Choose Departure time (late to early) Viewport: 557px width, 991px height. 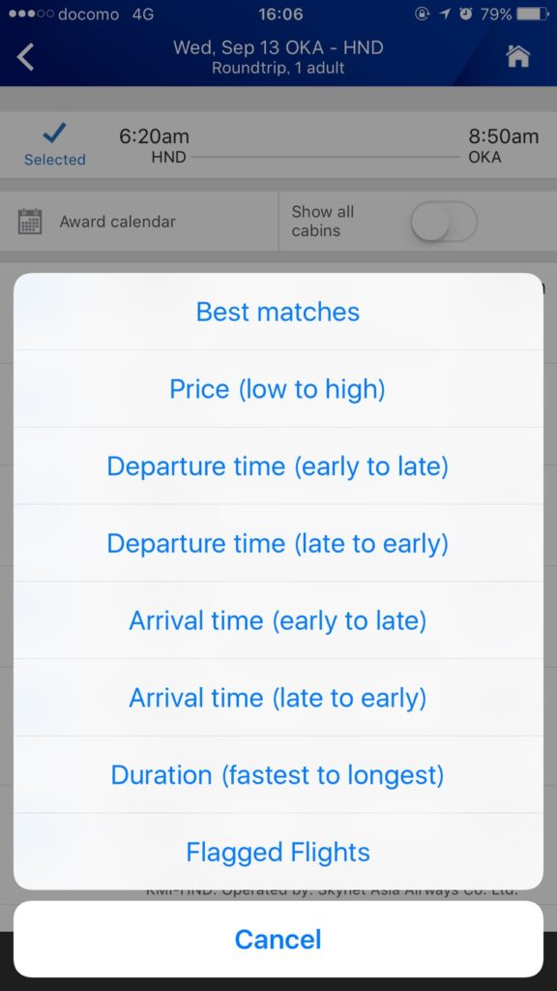278,544
